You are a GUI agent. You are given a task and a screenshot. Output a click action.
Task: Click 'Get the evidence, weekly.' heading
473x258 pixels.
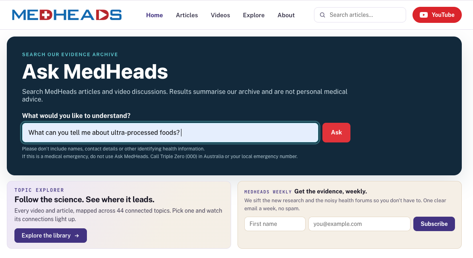coord(330,191)
